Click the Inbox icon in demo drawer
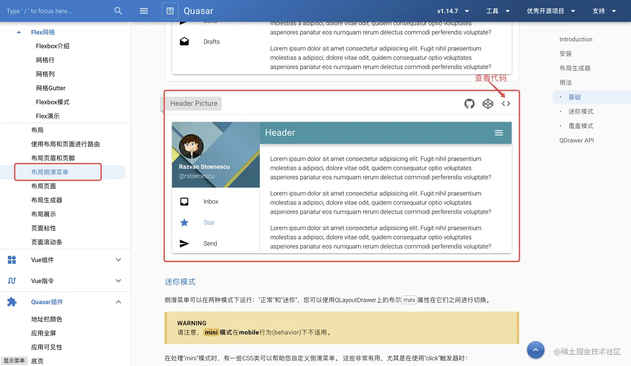This screenshot has height=366, width=631. click(184, 202)
